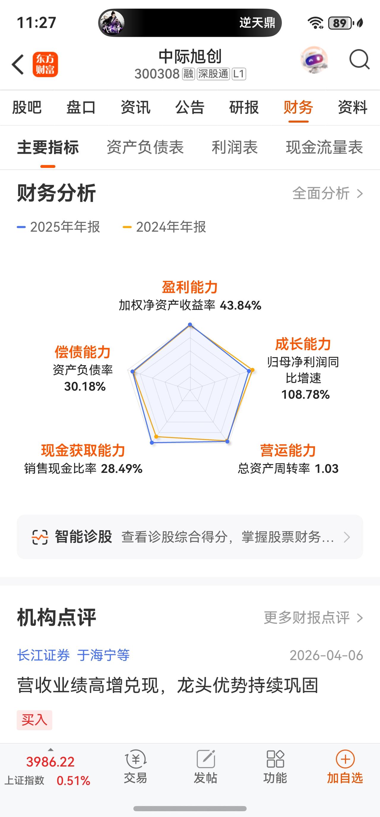
Task: Open the 东方财富 logo icon
Action: 45,64
